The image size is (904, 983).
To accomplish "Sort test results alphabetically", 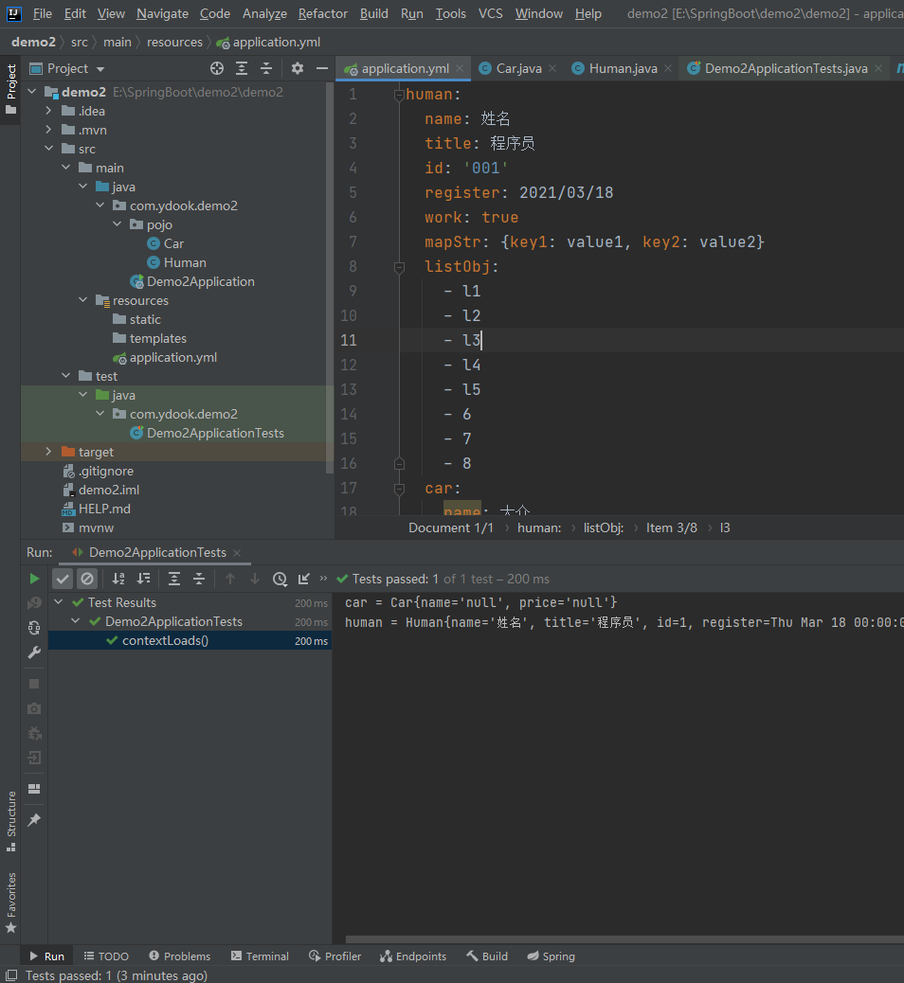I will [118, 579].
